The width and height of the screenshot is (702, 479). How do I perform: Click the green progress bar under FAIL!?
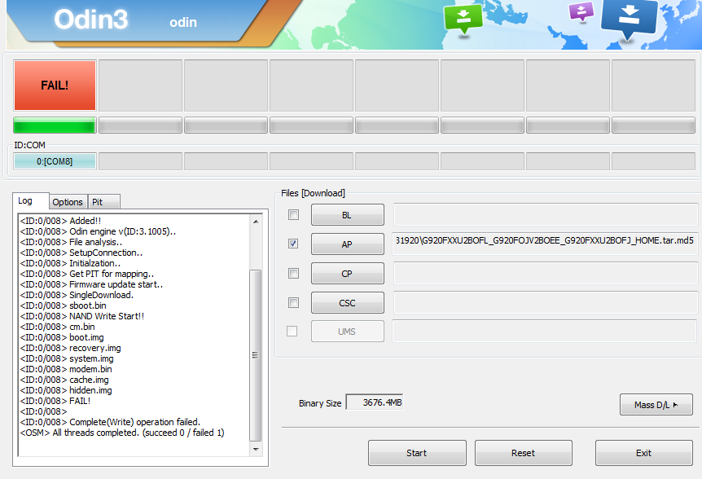tap(55, 125)
